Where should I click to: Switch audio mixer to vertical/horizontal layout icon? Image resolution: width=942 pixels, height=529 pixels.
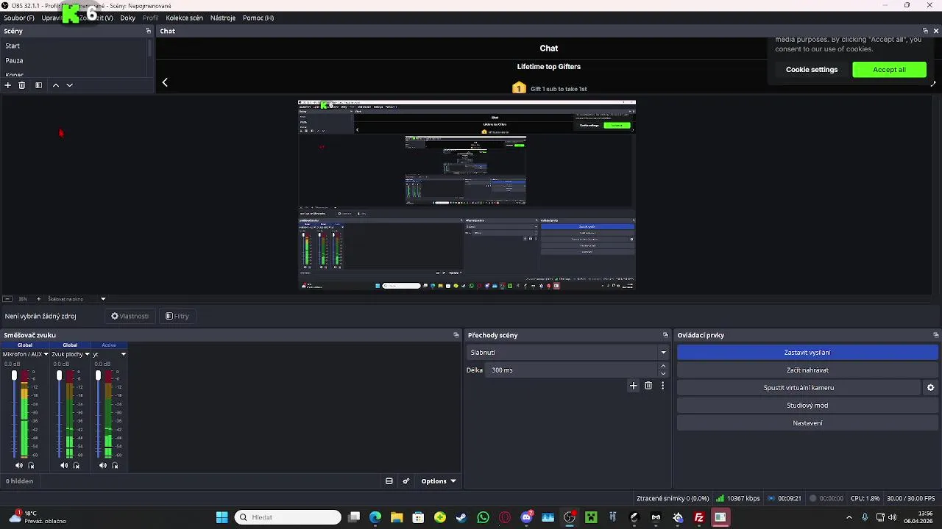click(x=389, y=481)
